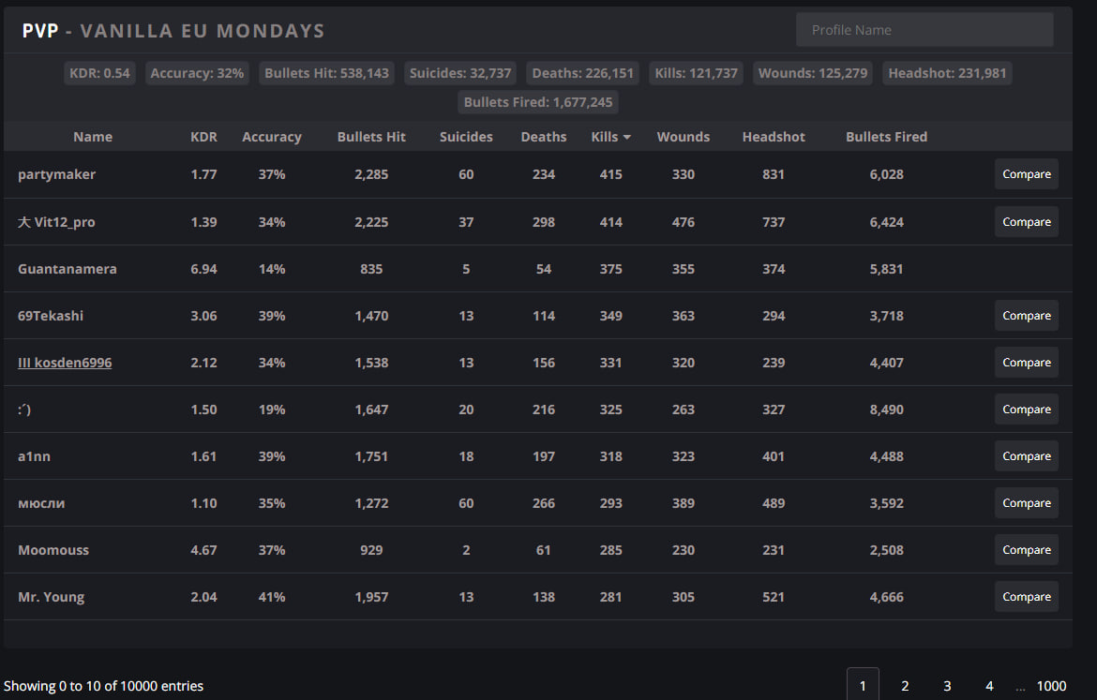Navigate to last page 1000
The image size is (1097, 700).
pyautogui.click(x=1051, y=686)
